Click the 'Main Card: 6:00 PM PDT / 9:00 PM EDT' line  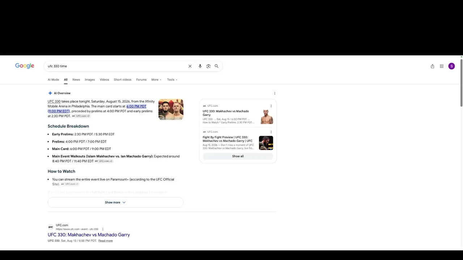pos(81,149)
